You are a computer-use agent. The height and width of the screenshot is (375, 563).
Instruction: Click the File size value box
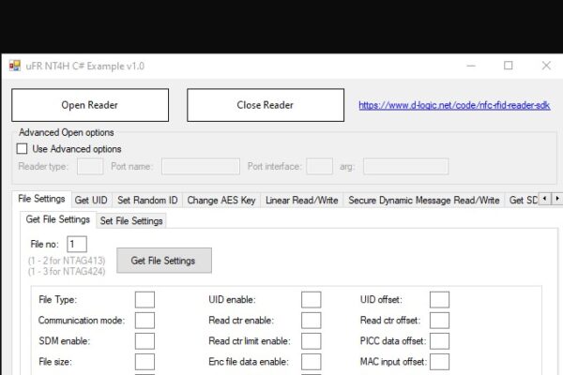[x=145, y=362]
